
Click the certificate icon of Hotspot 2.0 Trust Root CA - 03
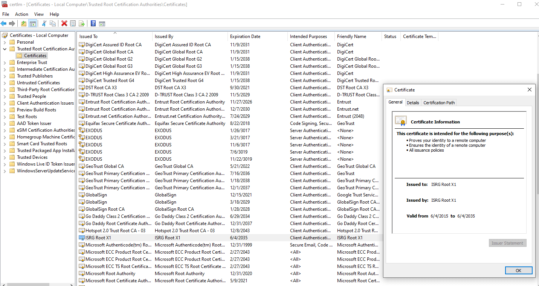[81, 231]
